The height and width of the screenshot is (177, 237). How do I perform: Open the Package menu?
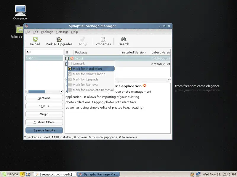[47, 32]
